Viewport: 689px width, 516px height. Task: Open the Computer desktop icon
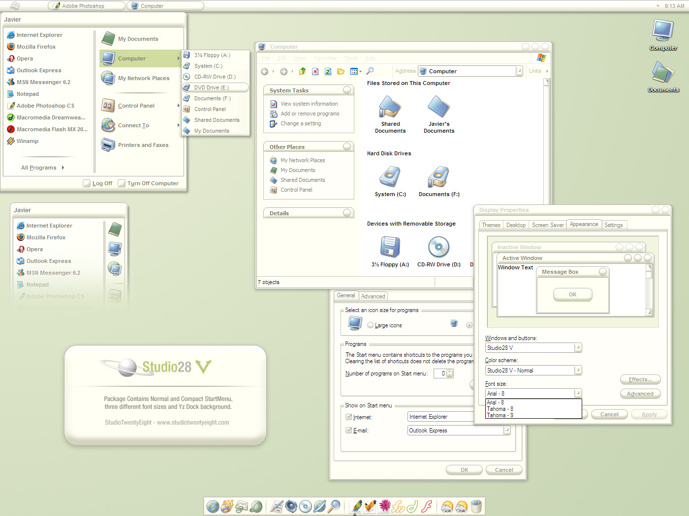[x=663, y=31]
